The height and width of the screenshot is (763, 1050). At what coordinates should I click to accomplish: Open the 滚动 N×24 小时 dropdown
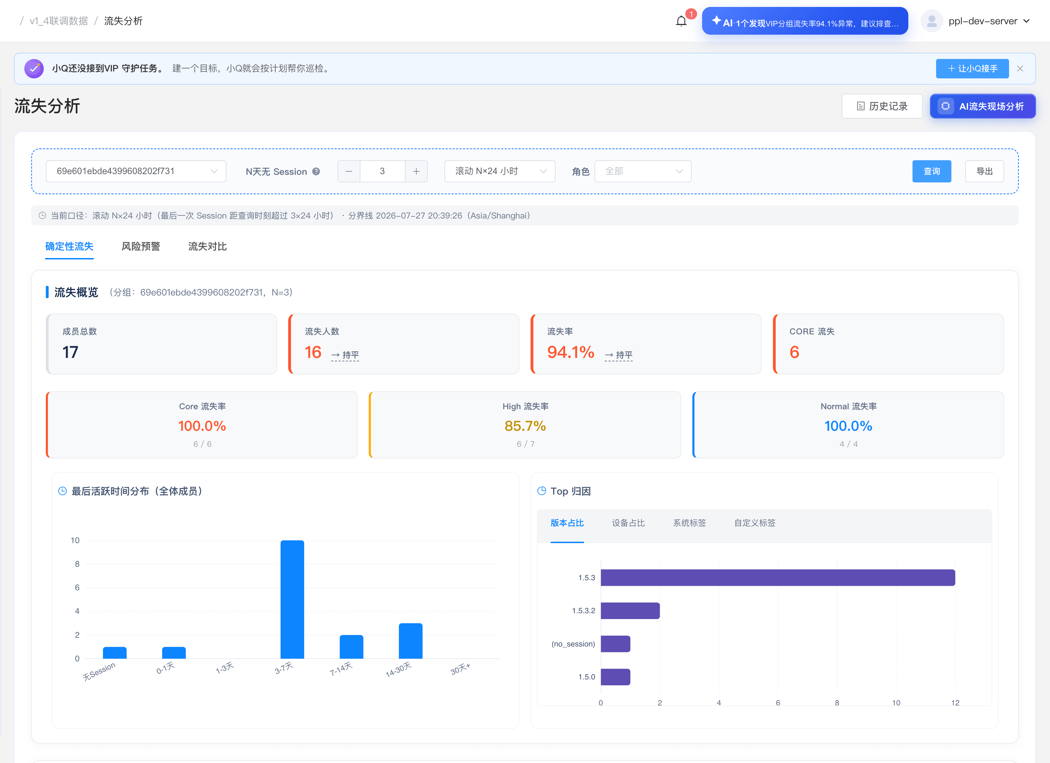click(x=500, y=172)
